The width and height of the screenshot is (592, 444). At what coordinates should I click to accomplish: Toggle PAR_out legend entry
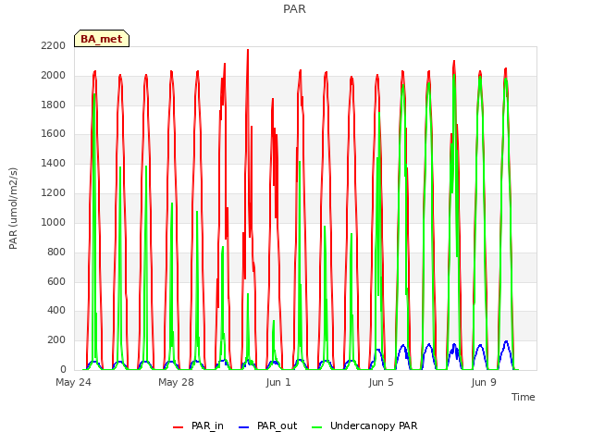pyautogui.click(x=267, y=425)
